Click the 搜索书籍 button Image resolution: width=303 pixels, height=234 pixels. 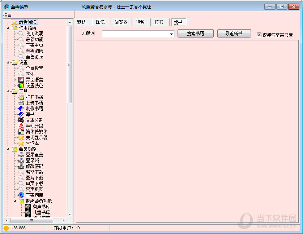pos(196,34)
